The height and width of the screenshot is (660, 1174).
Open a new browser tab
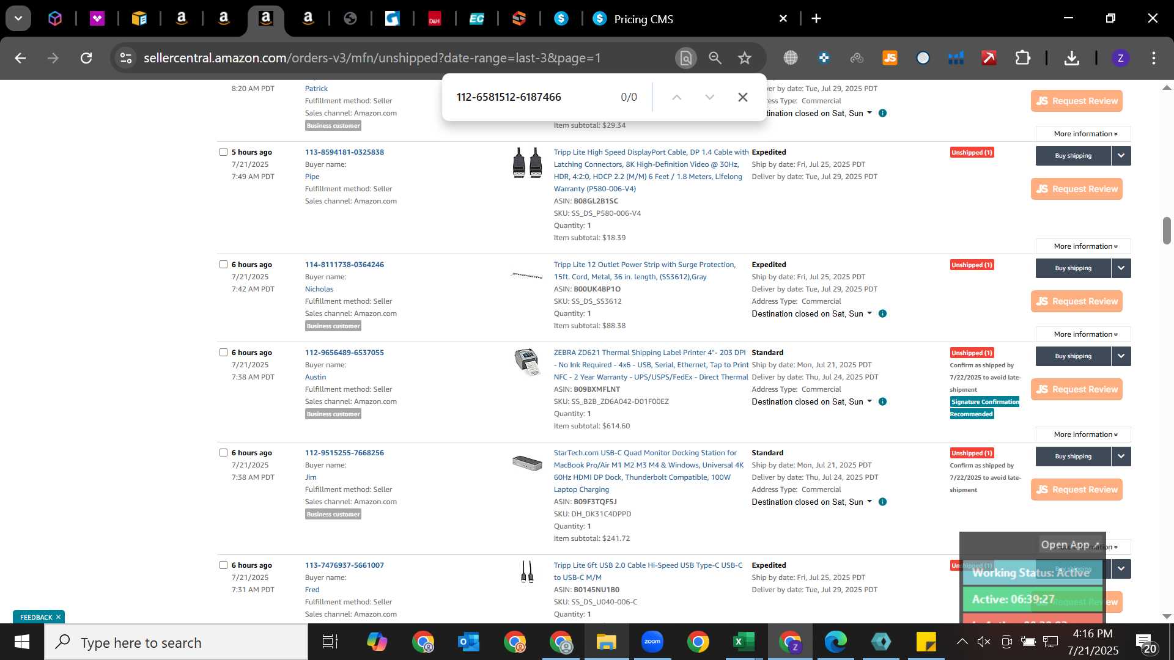point(816,19)
